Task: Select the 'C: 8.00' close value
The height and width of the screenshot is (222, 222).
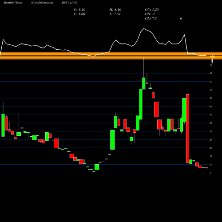Action: 79,14
